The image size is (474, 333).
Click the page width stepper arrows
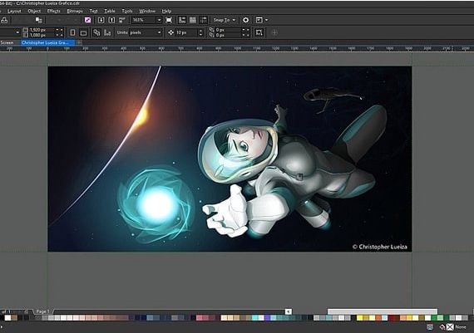coord(60,30)
